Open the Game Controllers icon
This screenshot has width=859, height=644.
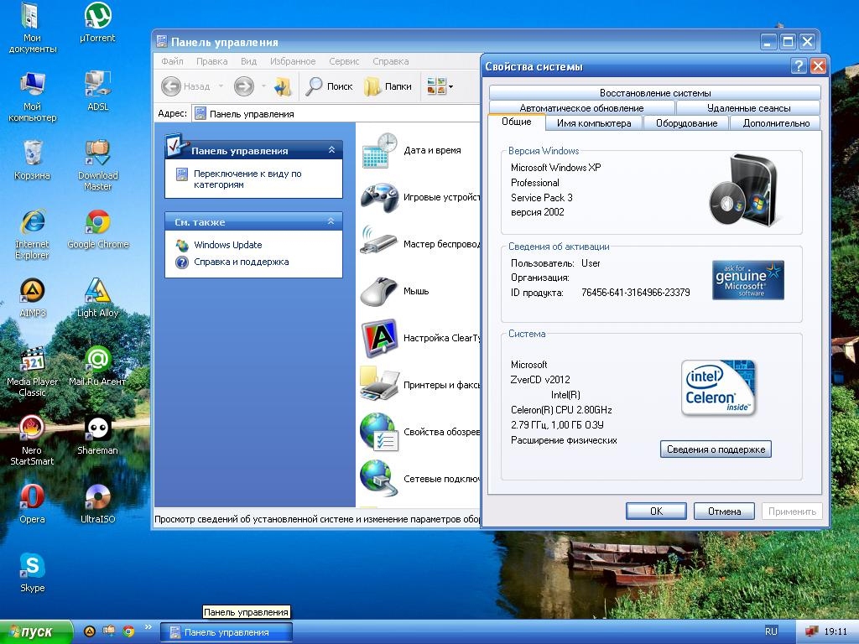coord(379,198)
